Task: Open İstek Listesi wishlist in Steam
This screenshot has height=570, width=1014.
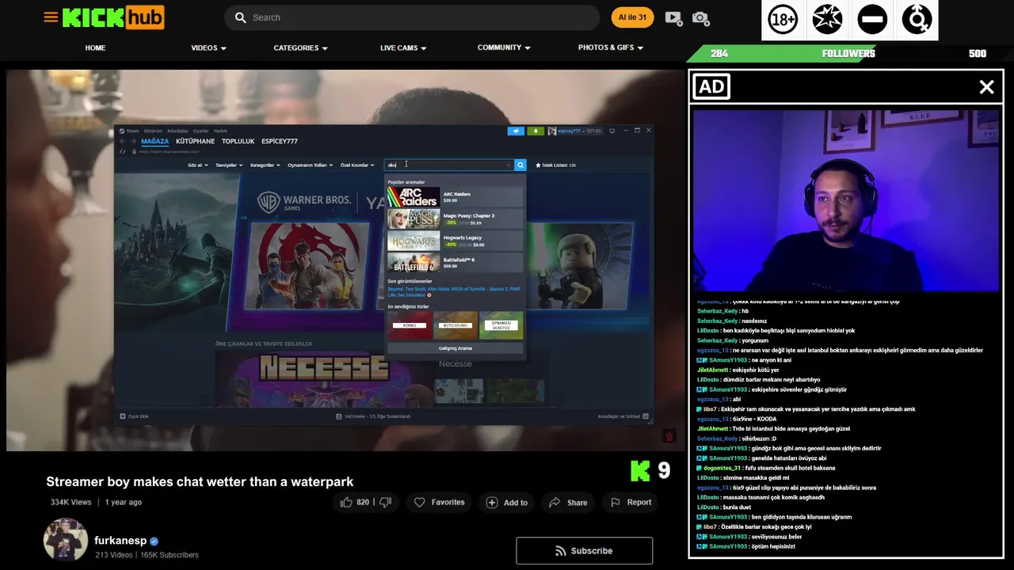Action: (555, 165)
